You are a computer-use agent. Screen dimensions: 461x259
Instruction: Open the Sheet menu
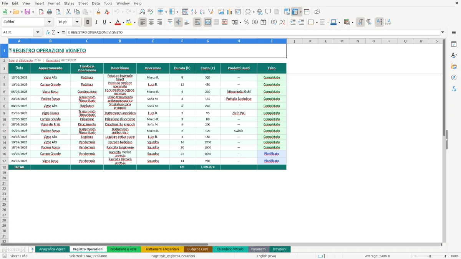tap(83, 3)
